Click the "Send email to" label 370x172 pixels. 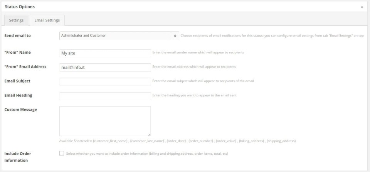coord(17,36)
